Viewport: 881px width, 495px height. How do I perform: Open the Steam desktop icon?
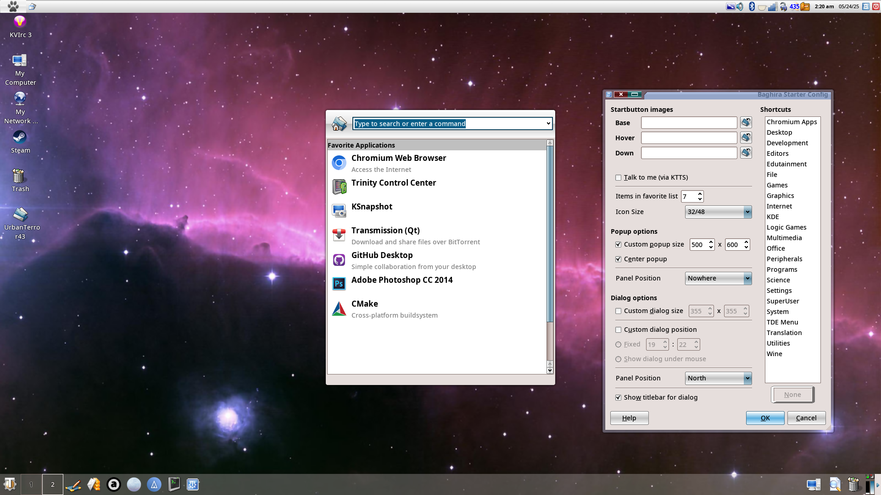point(20,137)
